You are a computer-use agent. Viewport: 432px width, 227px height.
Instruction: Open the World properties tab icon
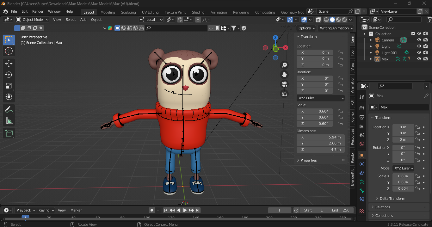[362, 144]
